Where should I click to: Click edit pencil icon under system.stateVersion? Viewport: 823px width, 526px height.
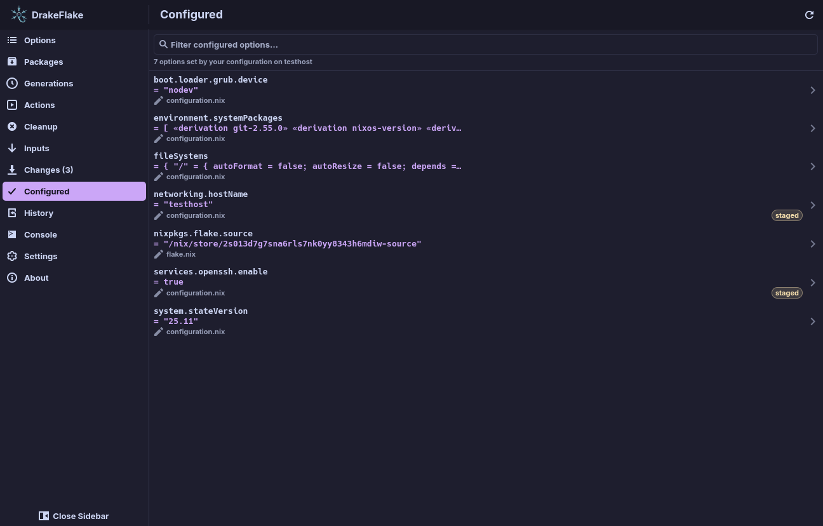[159, 332]
